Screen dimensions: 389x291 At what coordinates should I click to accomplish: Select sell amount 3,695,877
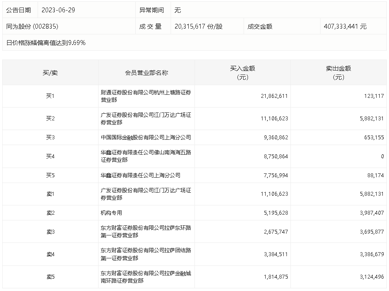pyautogui.click(x=372, y=232)
